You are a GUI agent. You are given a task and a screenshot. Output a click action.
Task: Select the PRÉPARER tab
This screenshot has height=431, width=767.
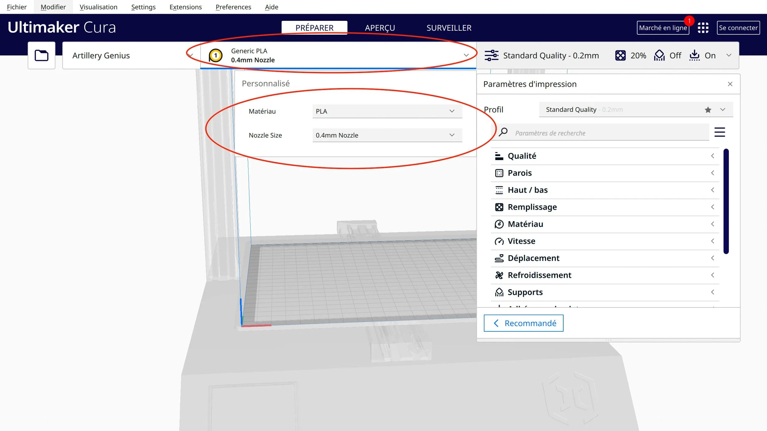[x=314, y=28]
